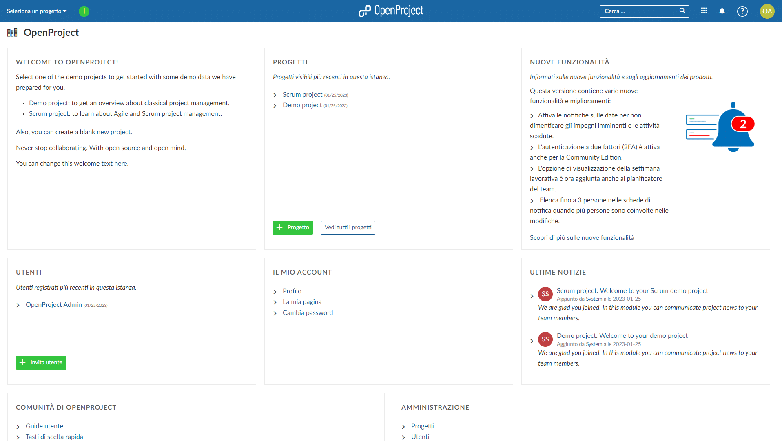Open Scrum project in Progetti list
This screenshot has height=441, width=782.
pyautogui.click(x=302, y=95)
